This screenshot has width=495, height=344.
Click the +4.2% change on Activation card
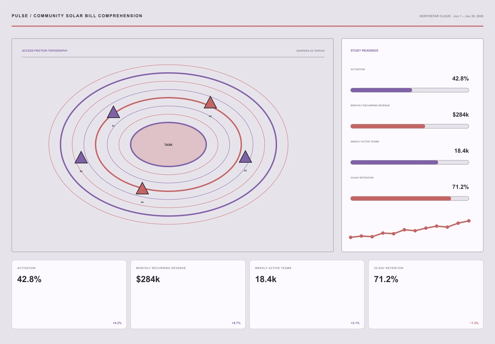click(x=117, y=323)
